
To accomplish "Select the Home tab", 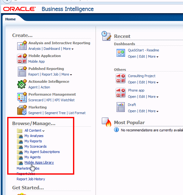I will [x=10, y=19].
